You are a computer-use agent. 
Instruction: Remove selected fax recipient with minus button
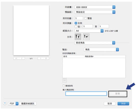coord(65,80)
